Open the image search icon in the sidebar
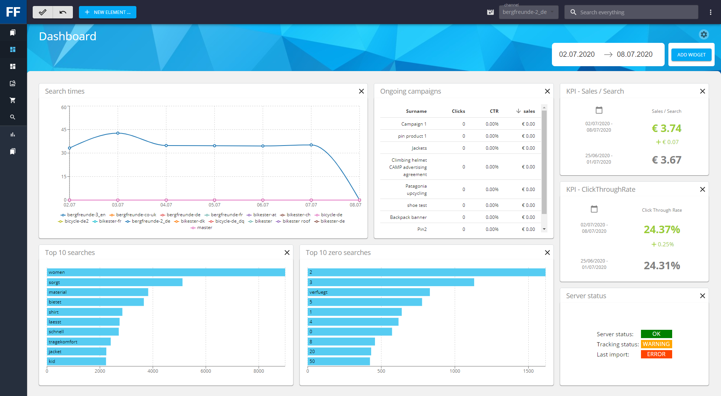The width and height of the screenshot is (721, 396). pos(13,83)
